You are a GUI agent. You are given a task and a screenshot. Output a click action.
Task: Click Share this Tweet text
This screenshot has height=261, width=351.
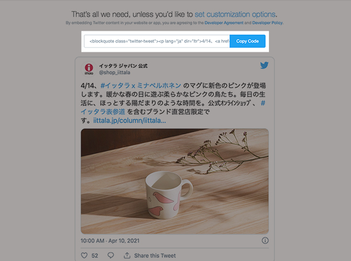[x=155, y=256]
